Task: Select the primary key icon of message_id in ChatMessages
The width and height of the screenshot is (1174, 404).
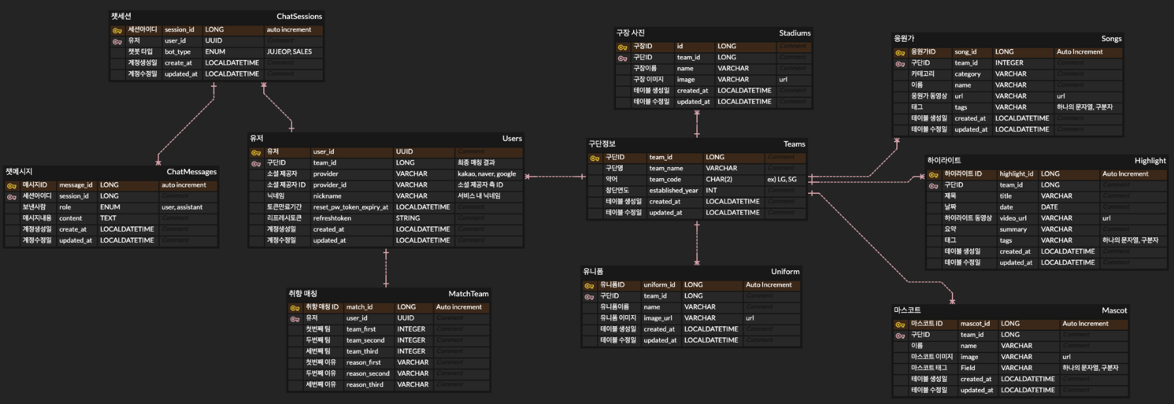Action: (x=12, y=185)
